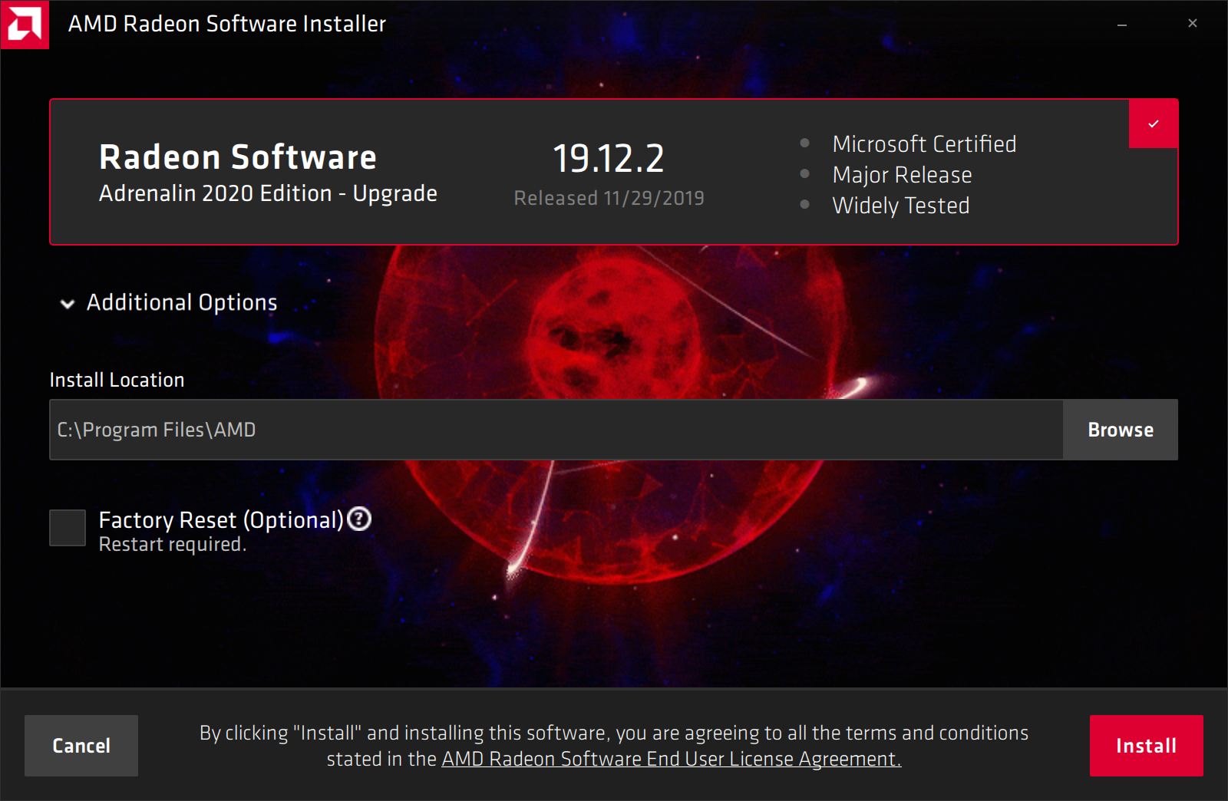This screenshot has height=801, width=1228.
Task: Click the Factory Reset (Optional) label
Action: click(x=221, y=520)
